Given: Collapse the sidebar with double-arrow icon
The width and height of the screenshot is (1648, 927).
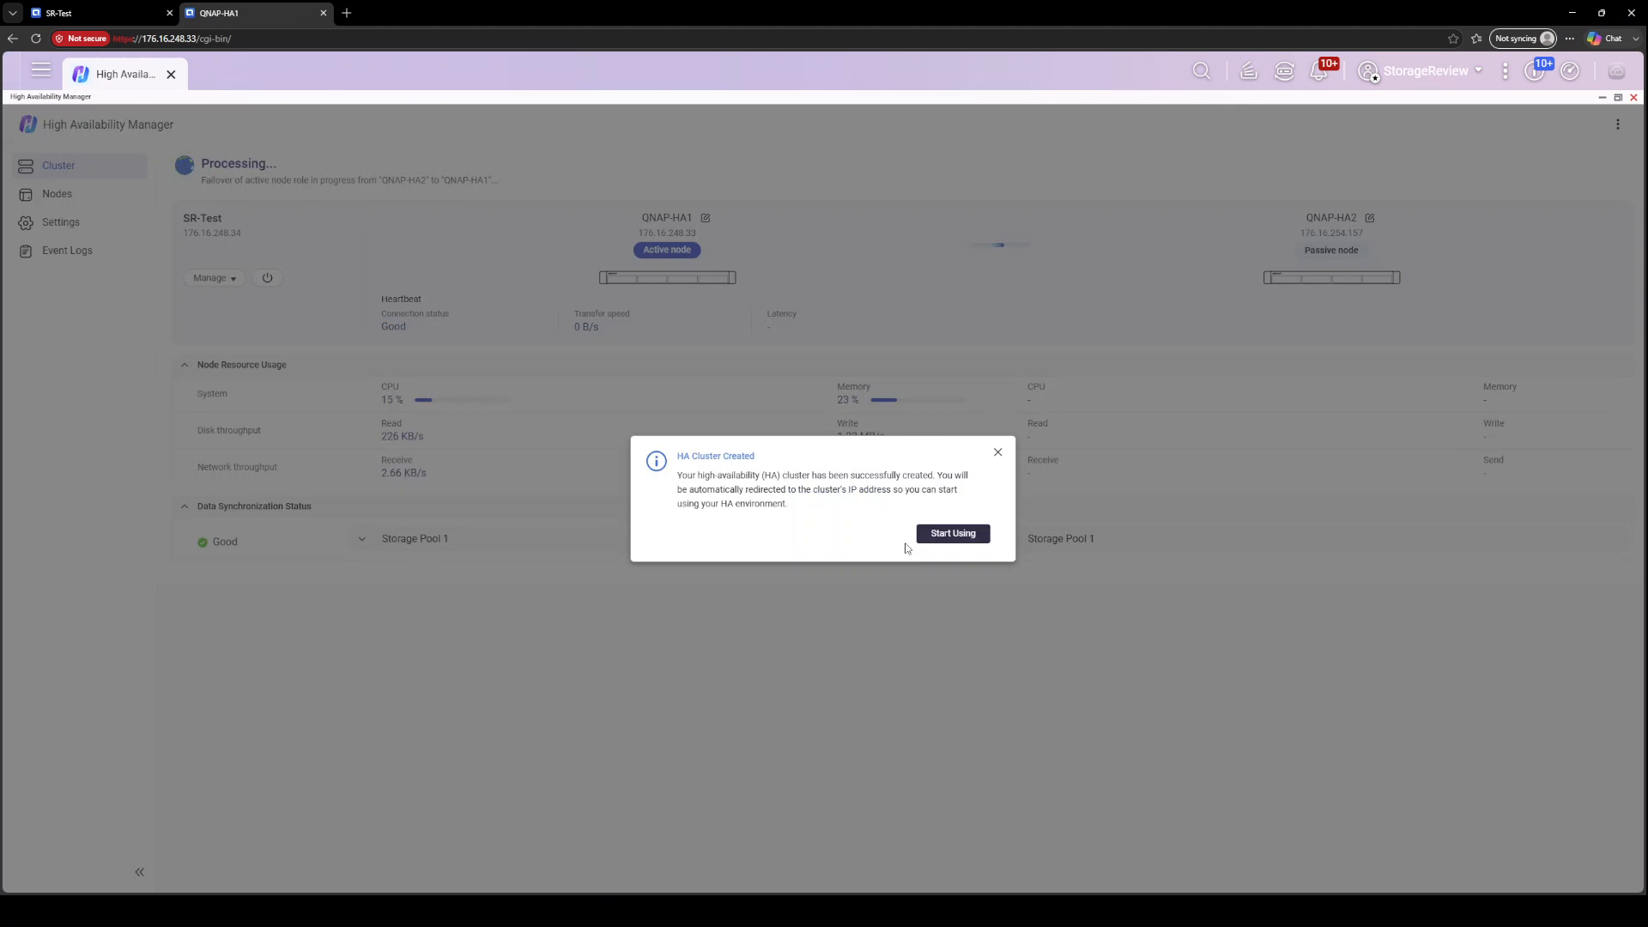Looking at the screenshot, I should [x=139, y=872].
